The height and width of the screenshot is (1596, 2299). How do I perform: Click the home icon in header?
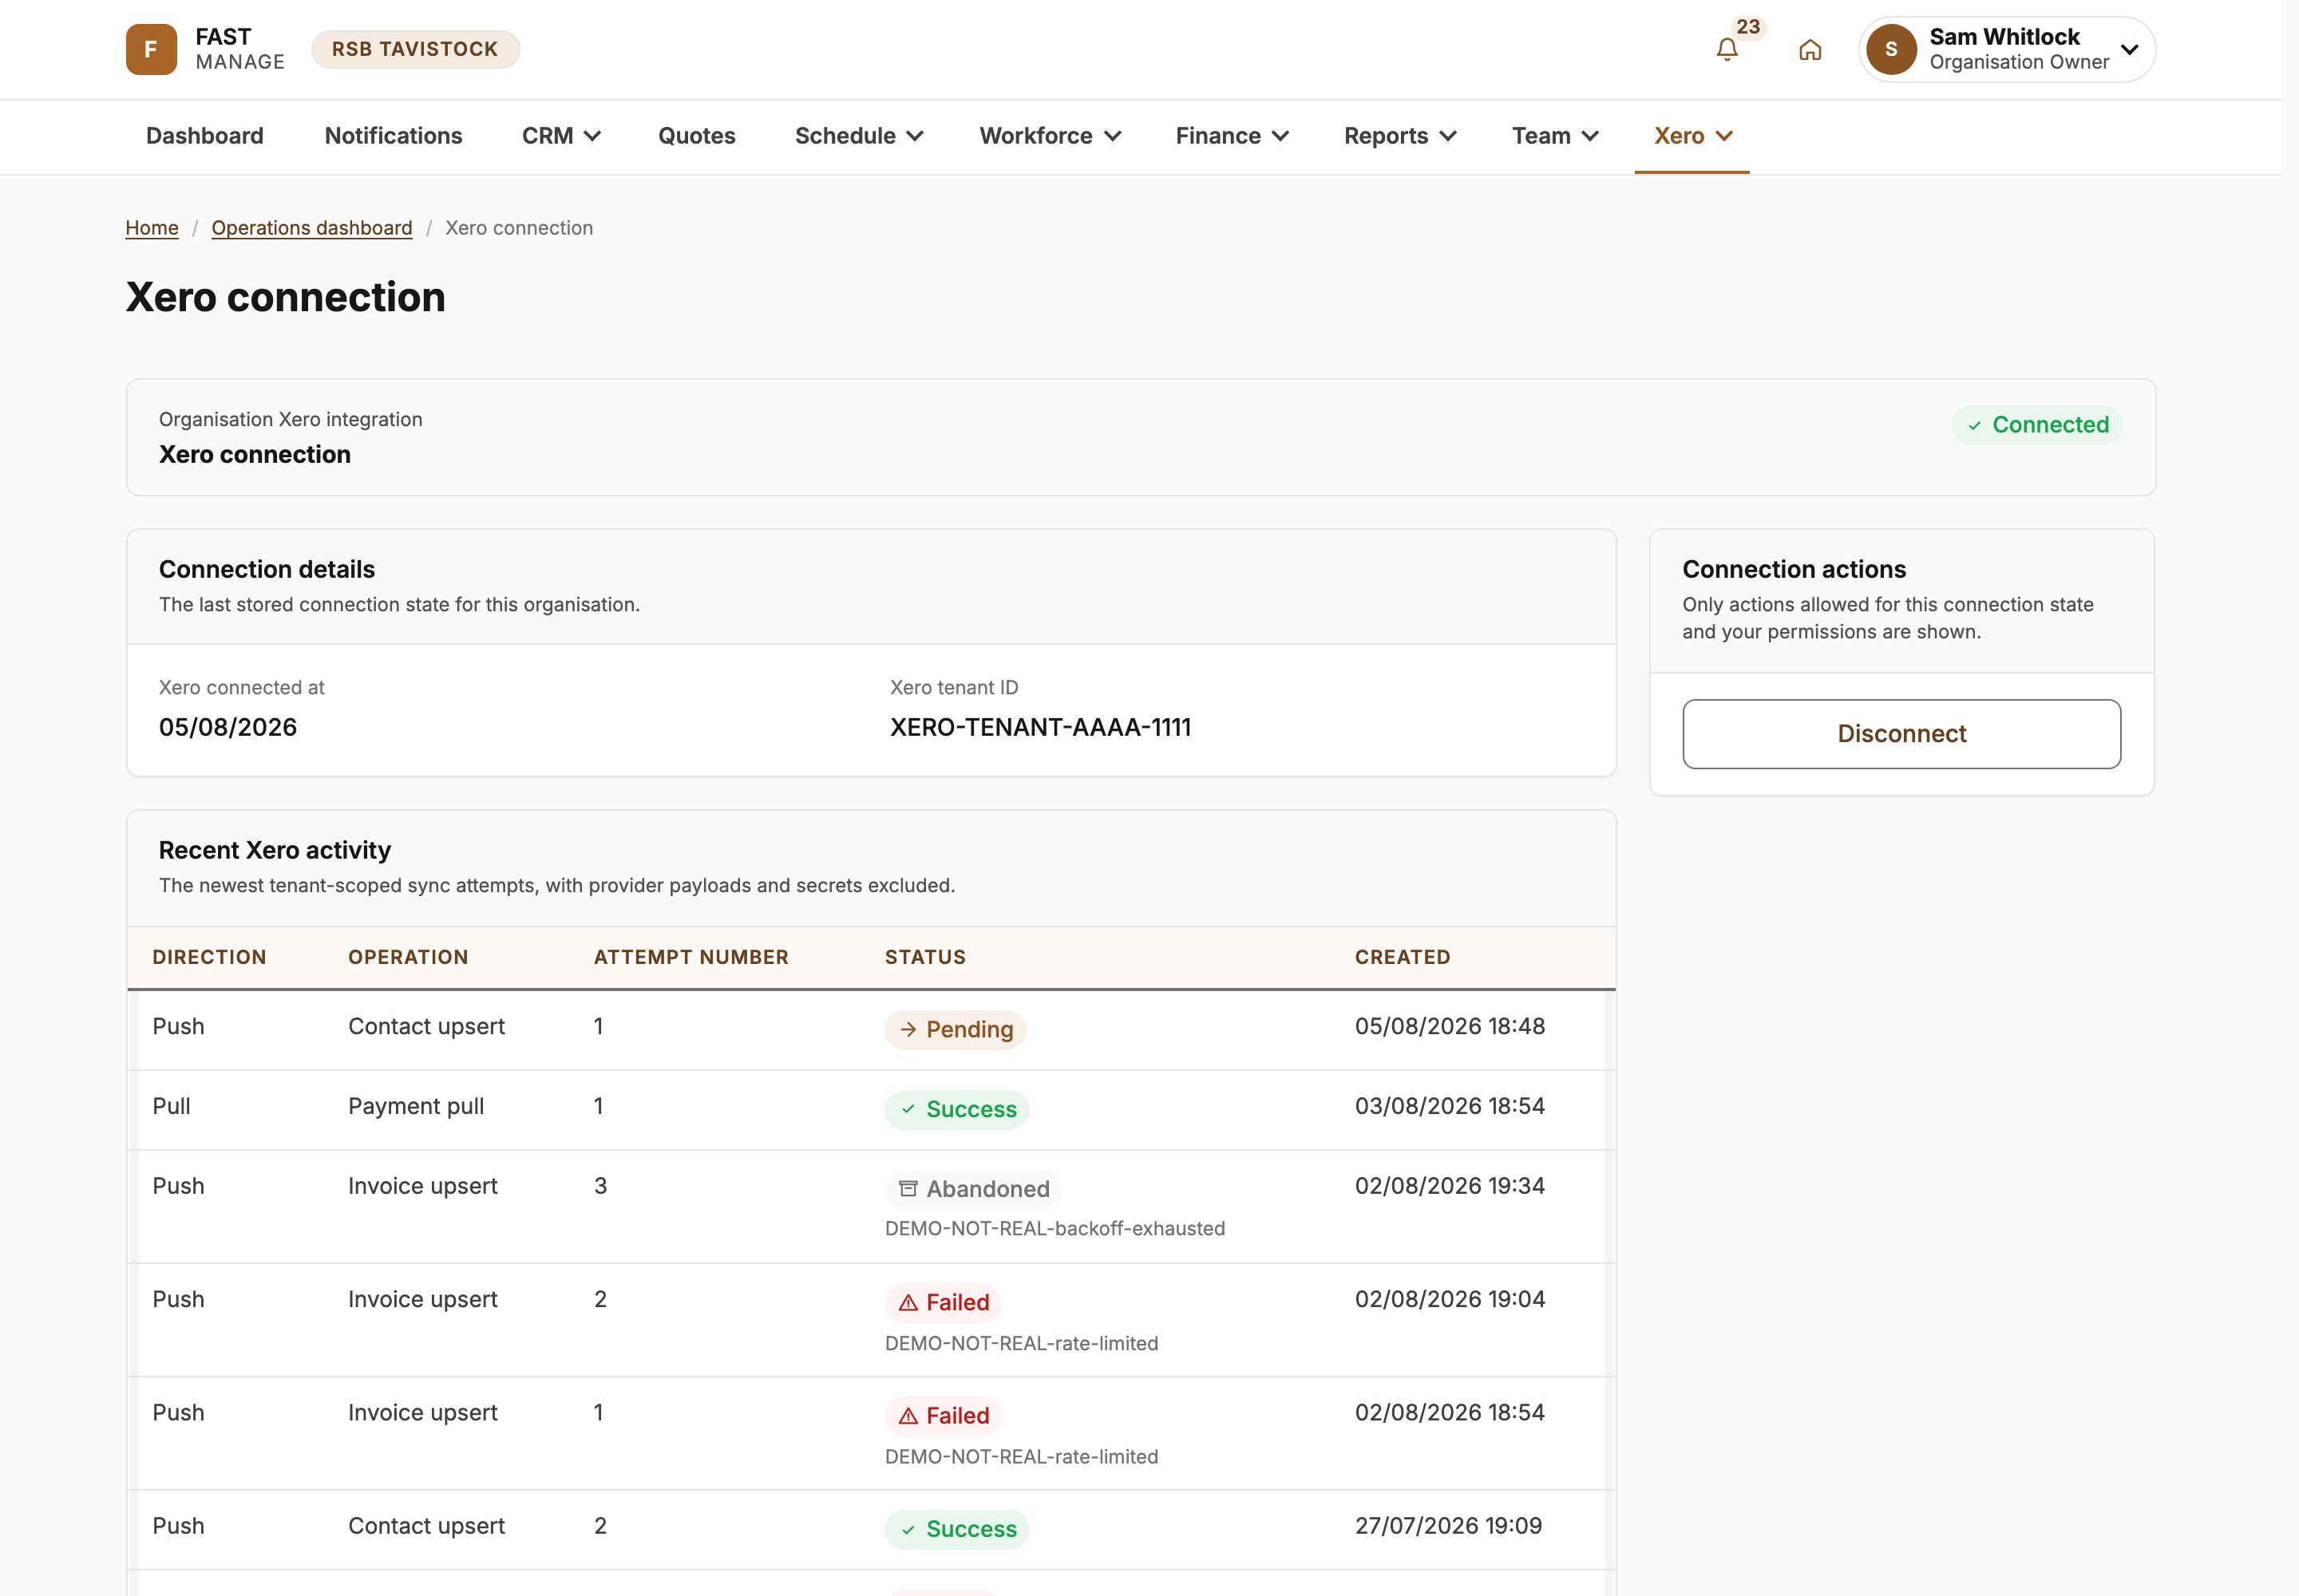click(1810, 50)
